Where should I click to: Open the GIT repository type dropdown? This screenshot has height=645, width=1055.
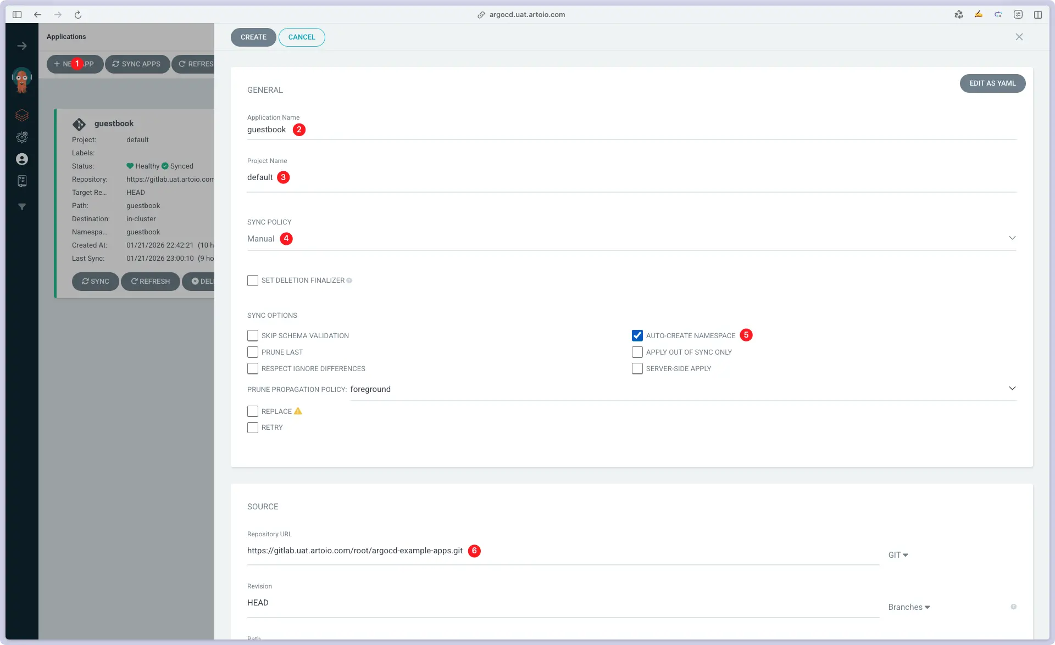coord(898,555)
